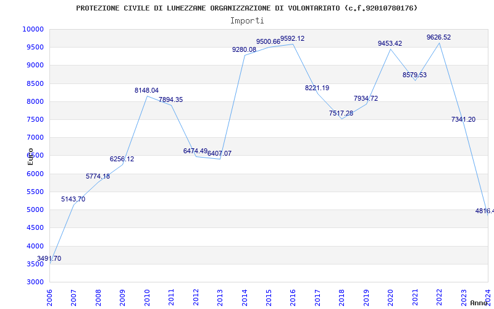Select data label 7894.35
Screen dimensions: 494x309
click(171, 100)
